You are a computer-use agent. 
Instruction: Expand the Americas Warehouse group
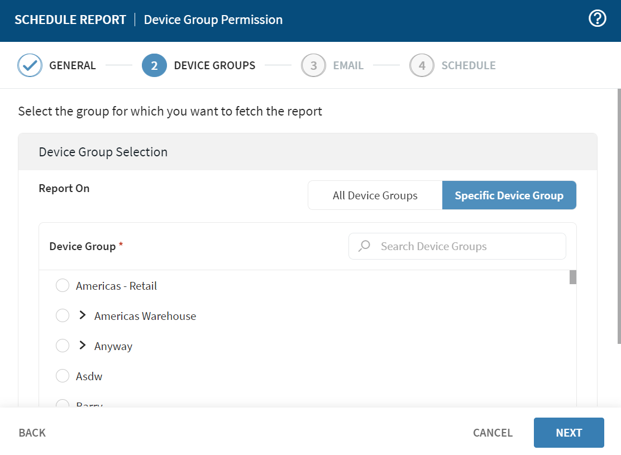click(x=83, y=315)
